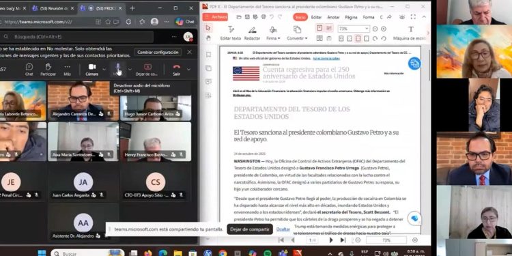The image size is (512, 256).
Task: Click Cambiar configuración button
Action: (x=158, y=53)
